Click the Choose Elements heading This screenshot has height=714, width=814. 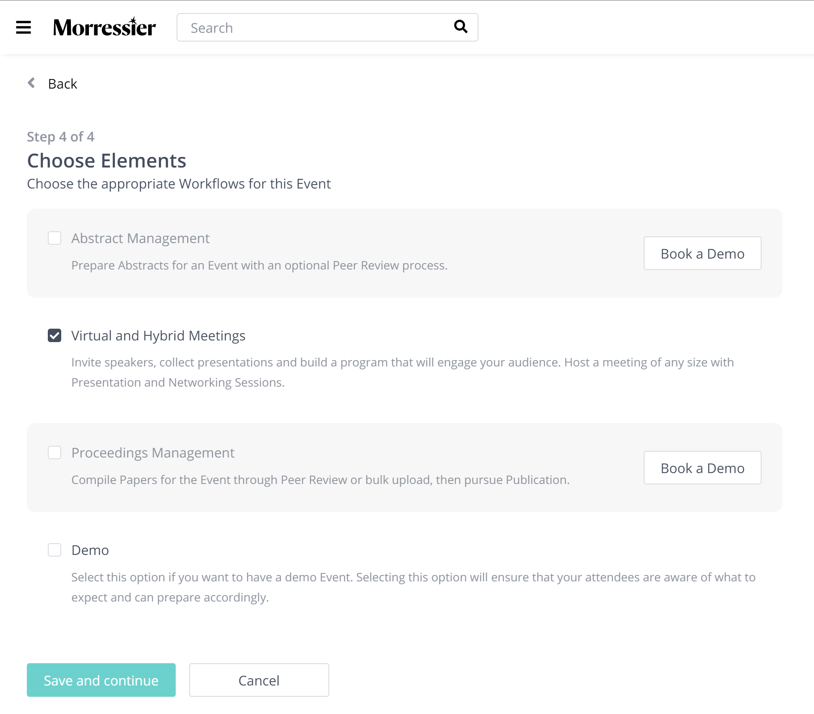(107, 161)
